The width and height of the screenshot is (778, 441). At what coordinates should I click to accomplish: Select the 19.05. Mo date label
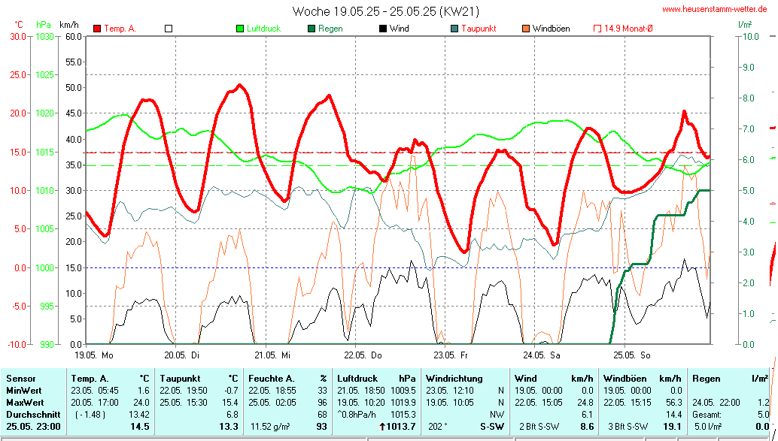93,354
